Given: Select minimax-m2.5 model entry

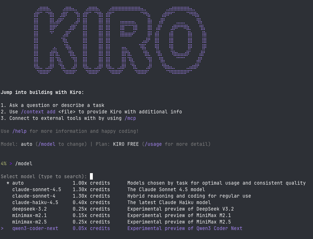Looking at the screenshot, I should click(30, 222).
